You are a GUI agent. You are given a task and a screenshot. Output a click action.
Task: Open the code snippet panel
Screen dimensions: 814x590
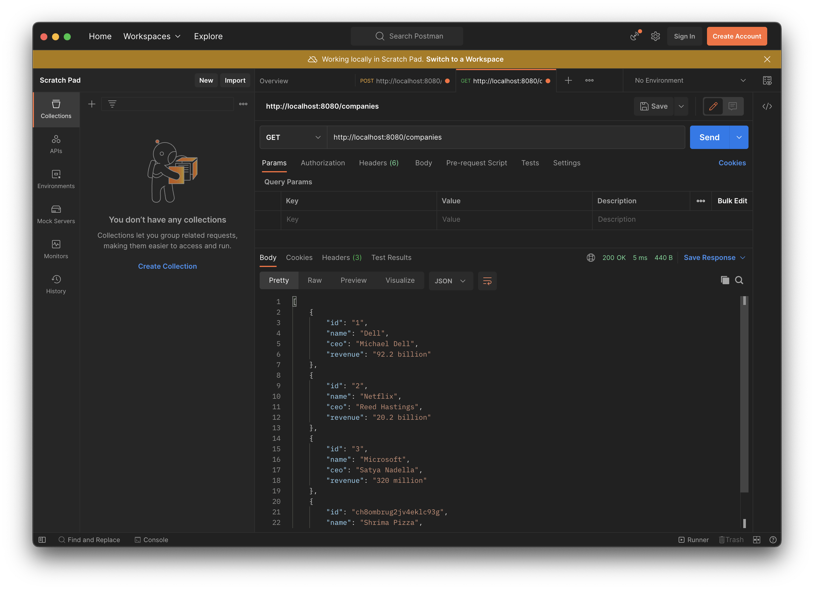click(x=768, y=106)
